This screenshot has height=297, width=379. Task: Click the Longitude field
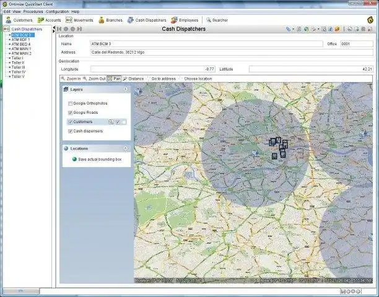pos(153,69)
